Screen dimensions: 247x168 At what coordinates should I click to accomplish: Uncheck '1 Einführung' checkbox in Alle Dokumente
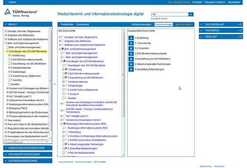66,69
